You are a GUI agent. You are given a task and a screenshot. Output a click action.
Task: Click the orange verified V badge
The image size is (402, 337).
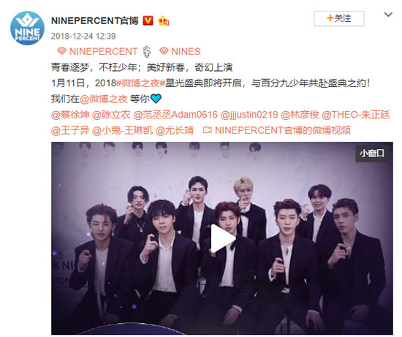point(148,20)
